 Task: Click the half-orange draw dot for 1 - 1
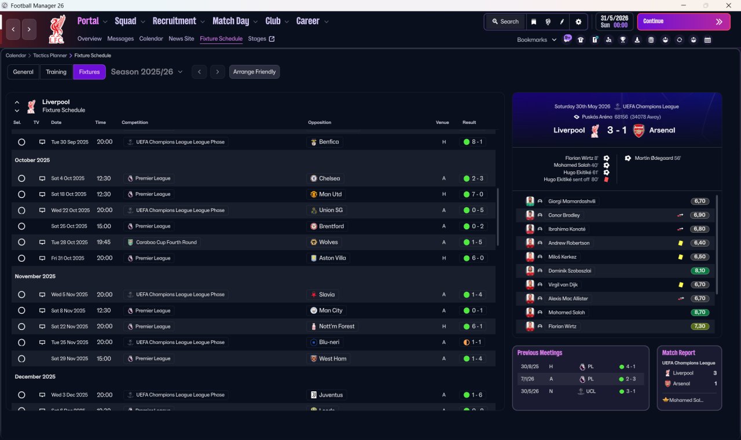tap(467, 342)
